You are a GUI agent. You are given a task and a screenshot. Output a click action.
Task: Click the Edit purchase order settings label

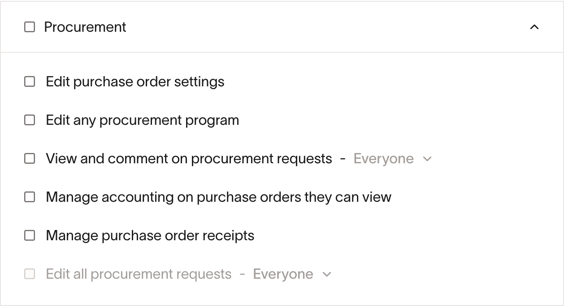pos(135,82)
